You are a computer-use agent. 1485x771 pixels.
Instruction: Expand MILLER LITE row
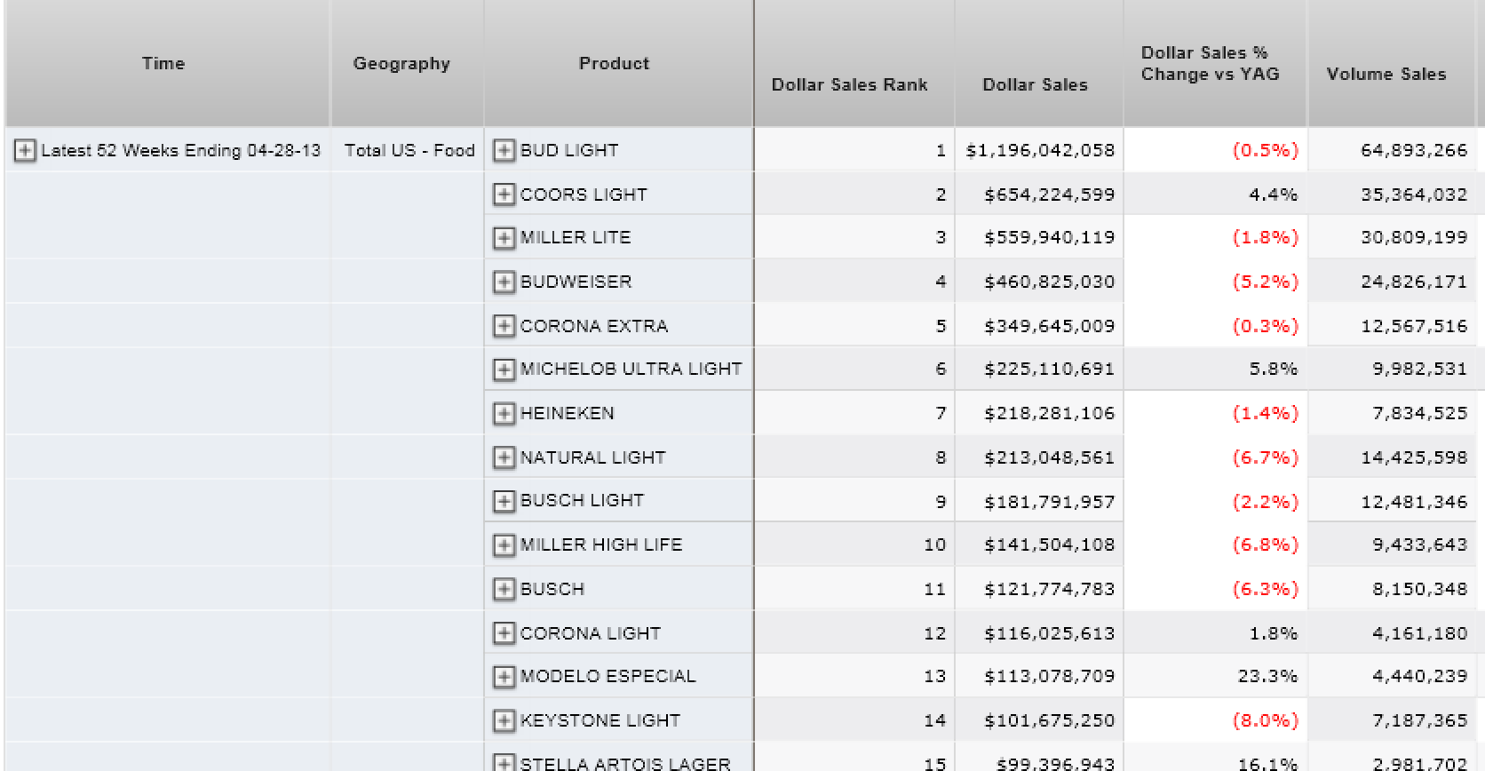pos(504,237)
